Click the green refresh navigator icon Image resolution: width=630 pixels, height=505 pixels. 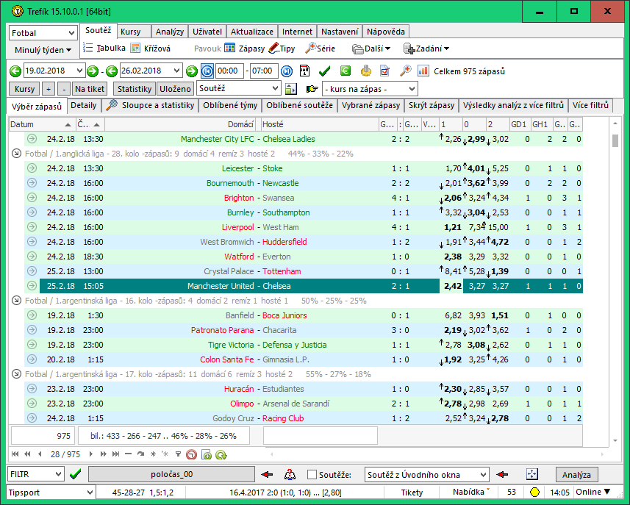click(221, 454)
